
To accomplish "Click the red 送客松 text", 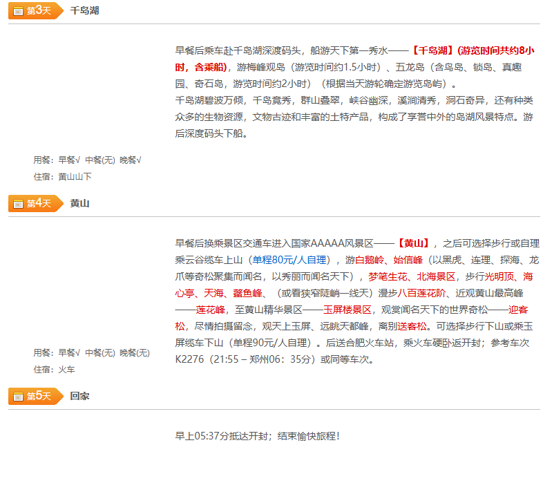I will tap(412, 327).
